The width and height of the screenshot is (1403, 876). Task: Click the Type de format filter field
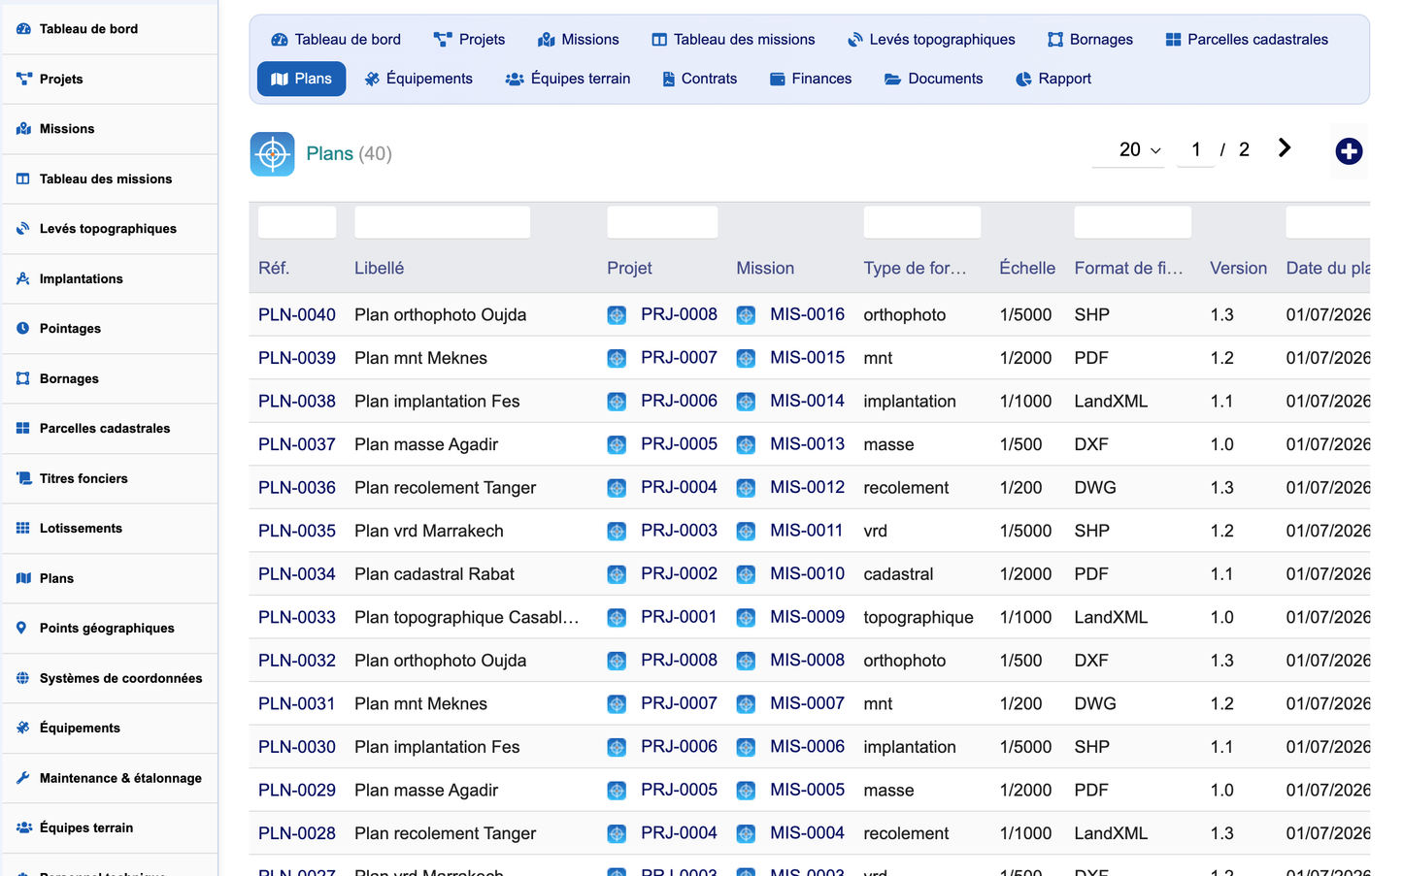coord(922,222)
